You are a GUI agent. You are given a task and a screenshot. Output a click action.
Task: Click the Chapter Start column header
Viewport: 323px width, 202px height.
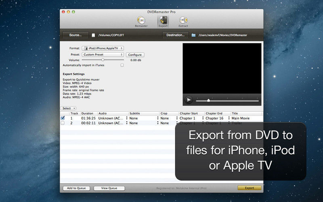point(191,114)
